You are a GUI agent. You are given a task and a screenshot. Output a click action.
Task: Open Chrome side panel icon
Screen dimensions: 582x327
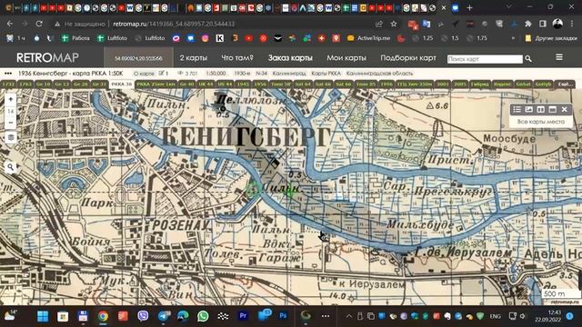point(543,24)
